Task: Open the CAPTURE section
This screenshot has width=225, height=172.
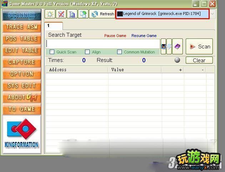Action: point(22,62)
